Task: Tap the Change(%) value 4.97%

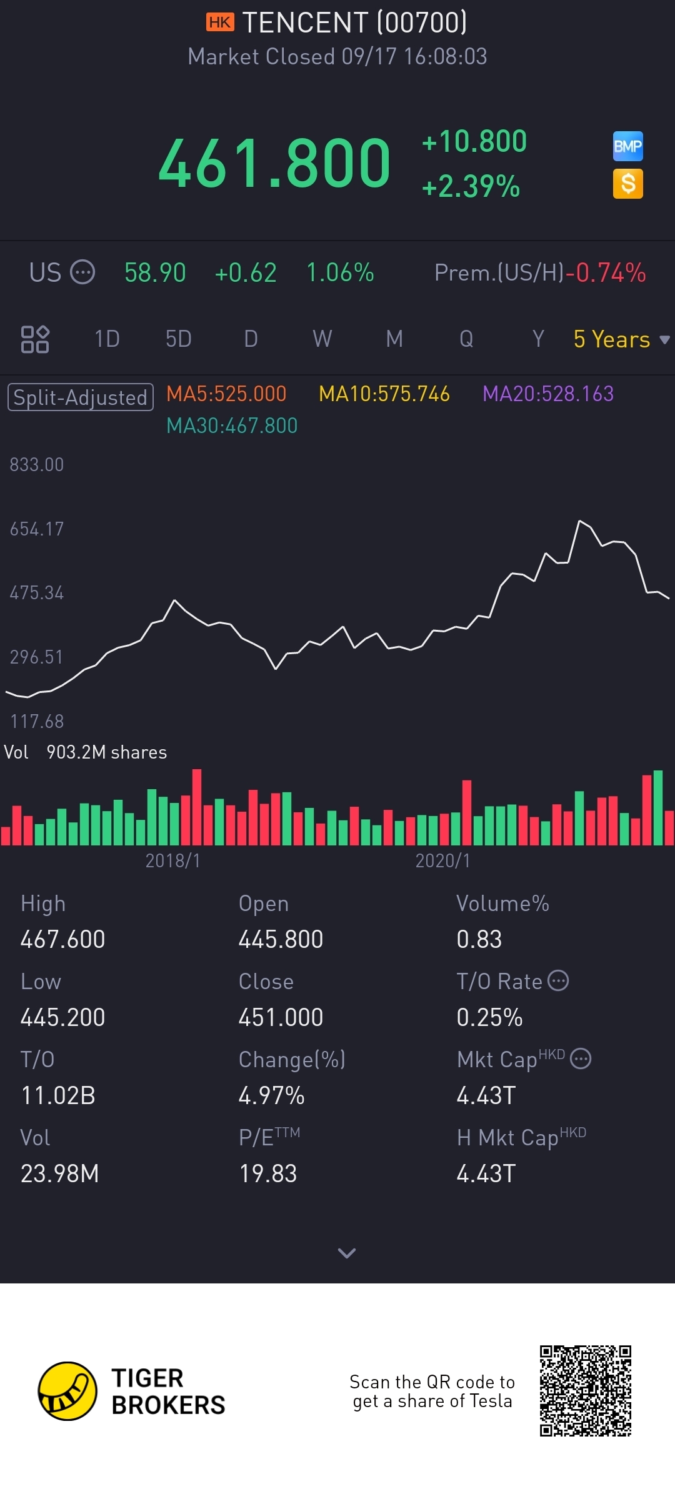Action: pos(272,1095)
